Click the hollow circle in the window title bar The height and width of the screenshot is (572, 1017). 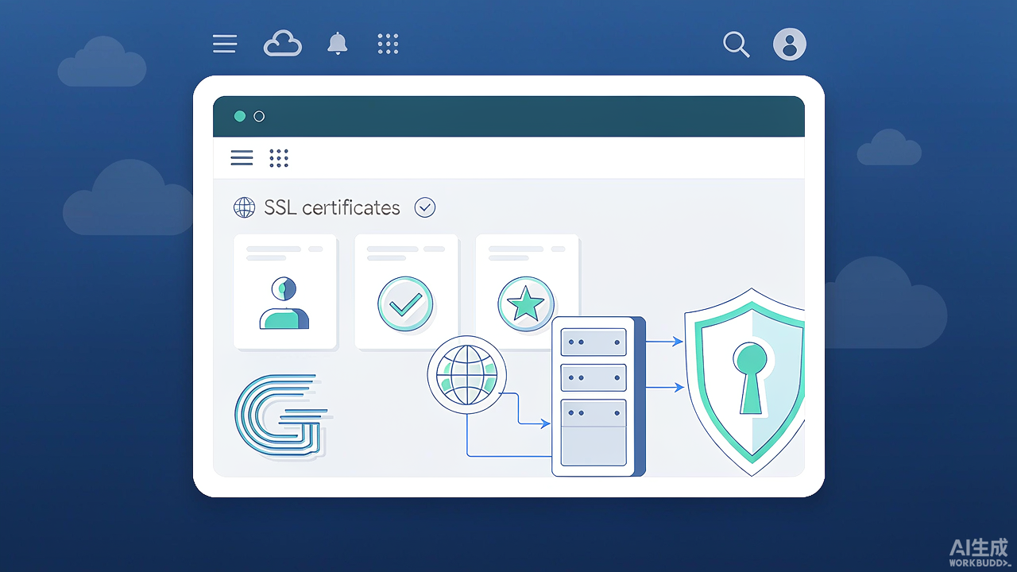tap(259, 116)
